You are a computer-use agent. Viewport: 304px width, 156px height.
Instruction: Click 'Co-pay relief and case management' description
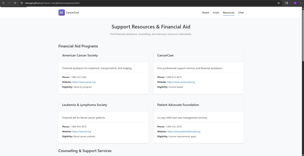pyautogui.click(x=182, y=118)
